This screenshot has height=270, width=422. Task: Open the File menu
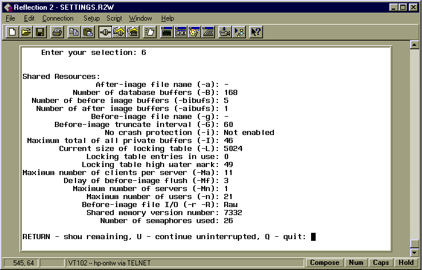pyautogui.click(x=10, y=18)
